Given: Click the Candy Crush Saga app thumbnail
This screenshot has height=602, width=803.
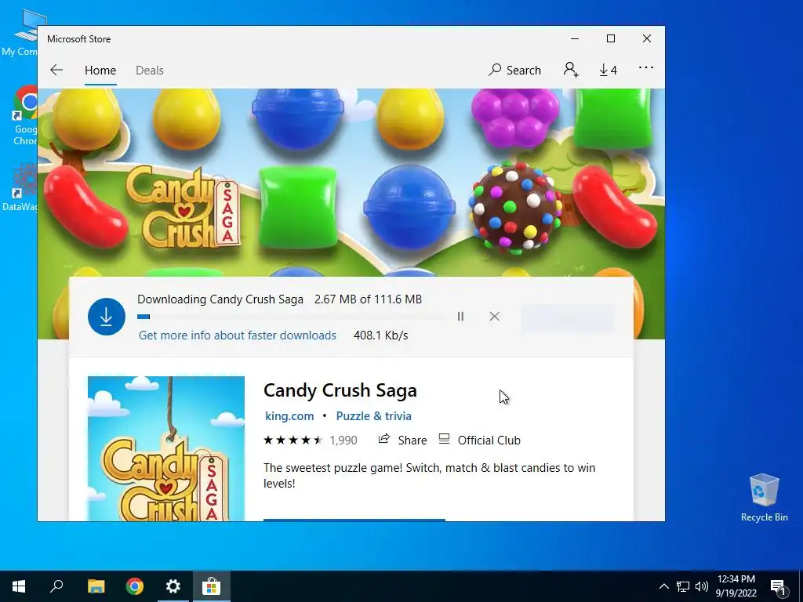Looking at the screenshot, I should (166, 449).
